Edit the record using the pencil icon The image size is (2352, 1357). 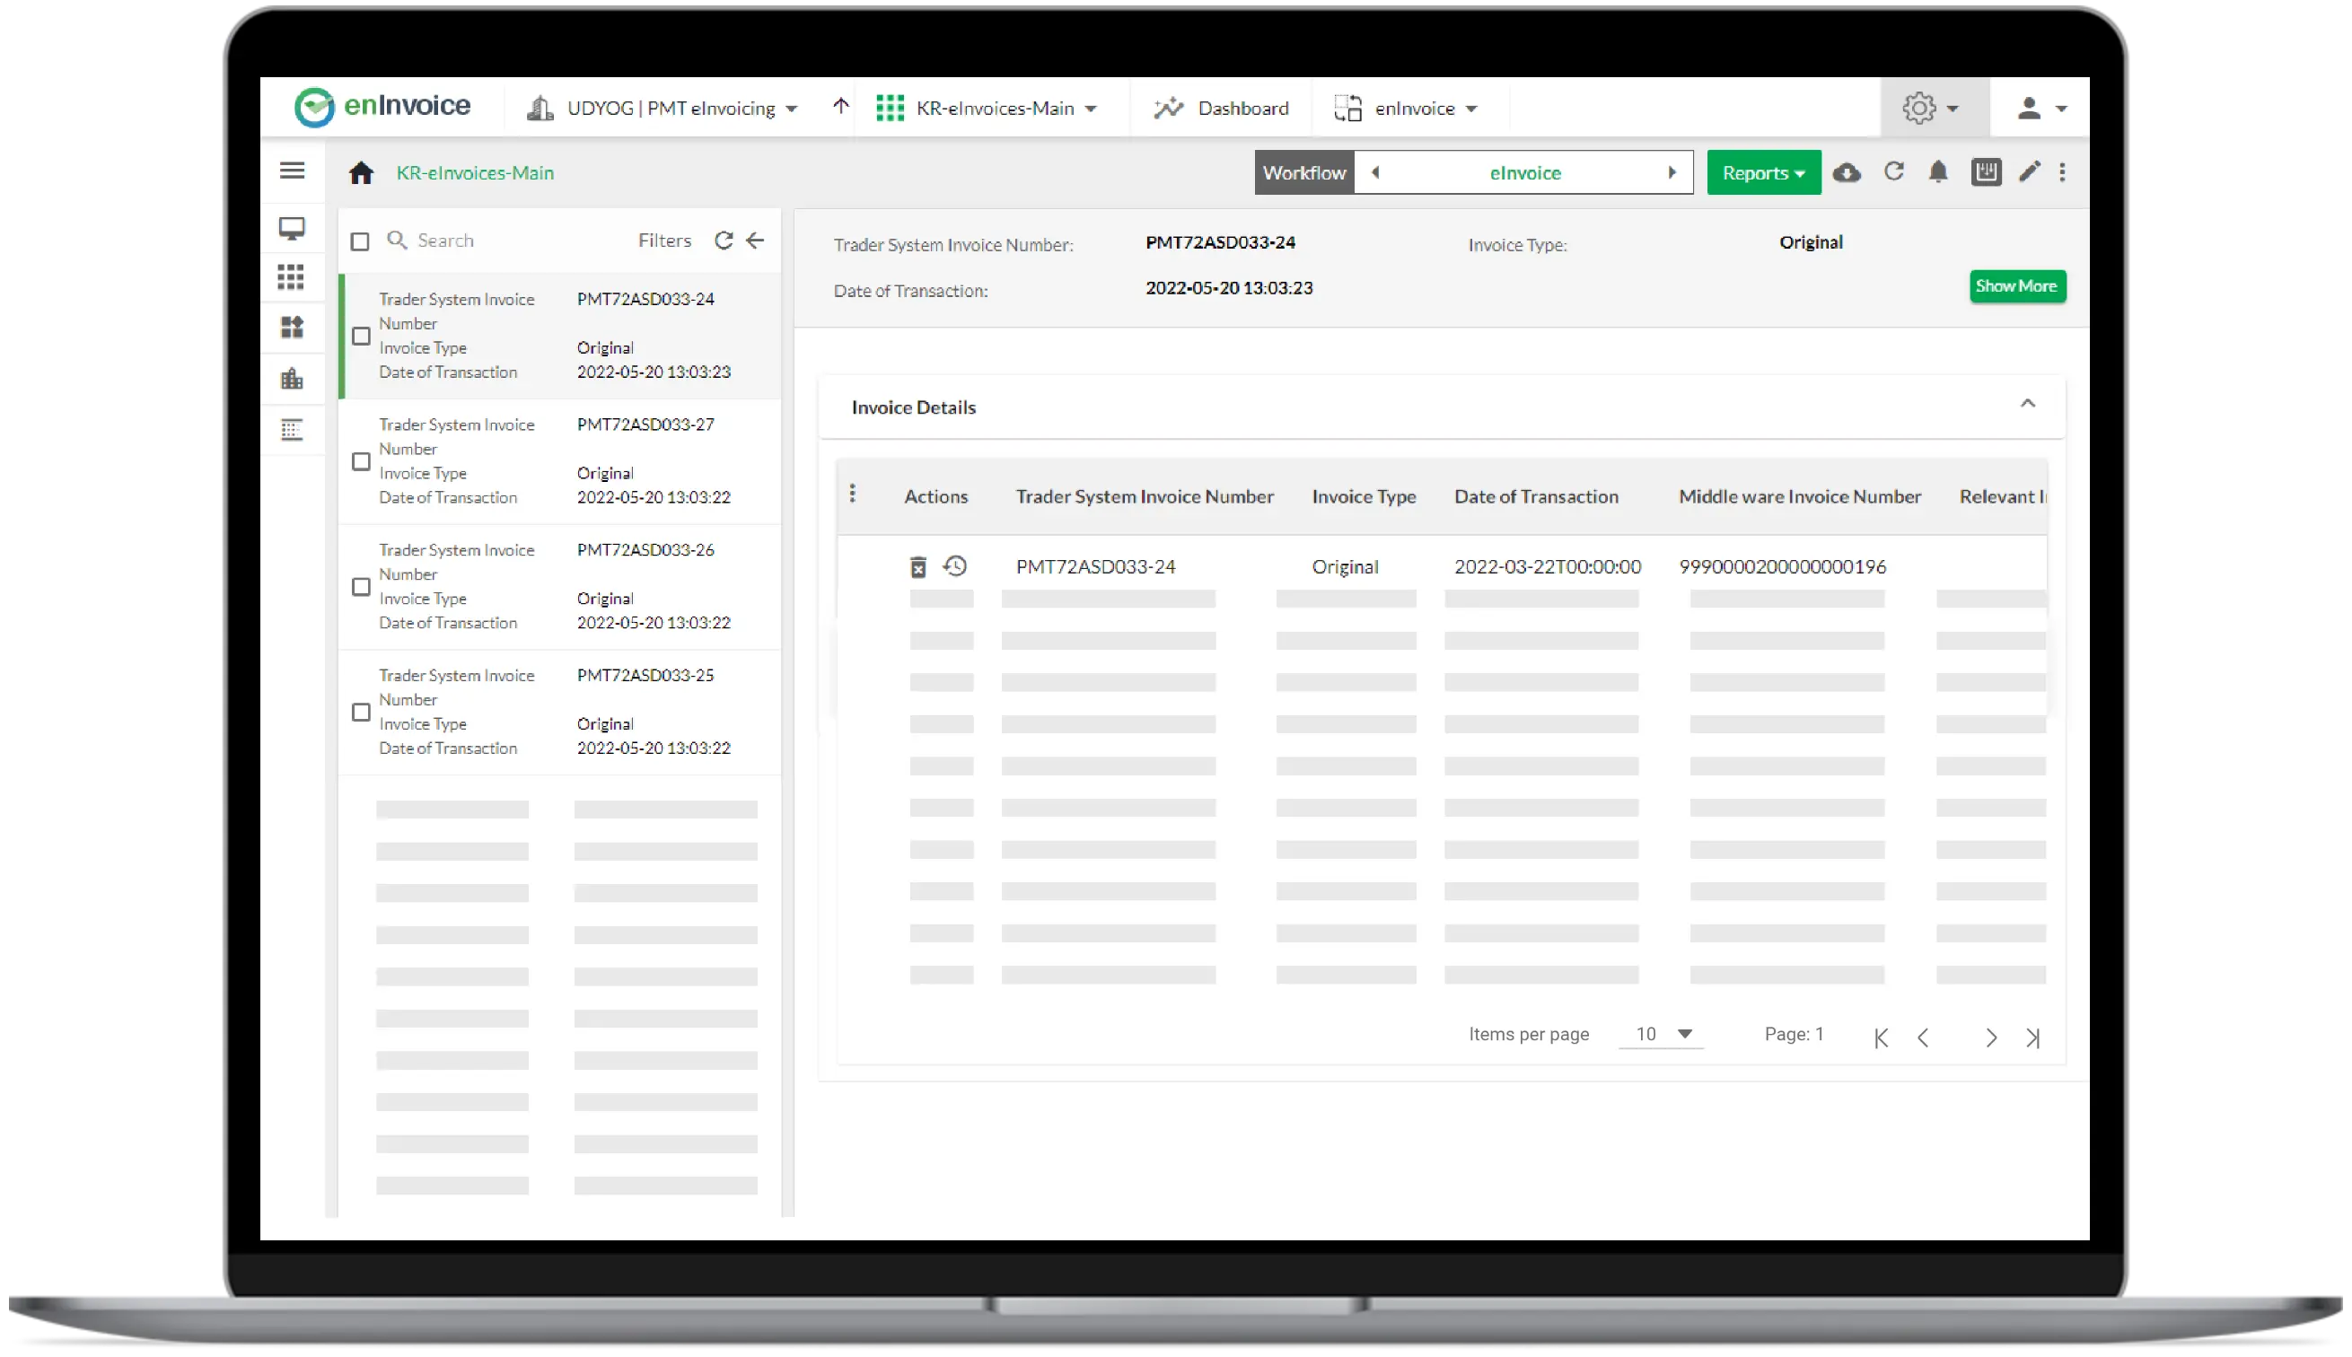click(x=2030, y=171)
